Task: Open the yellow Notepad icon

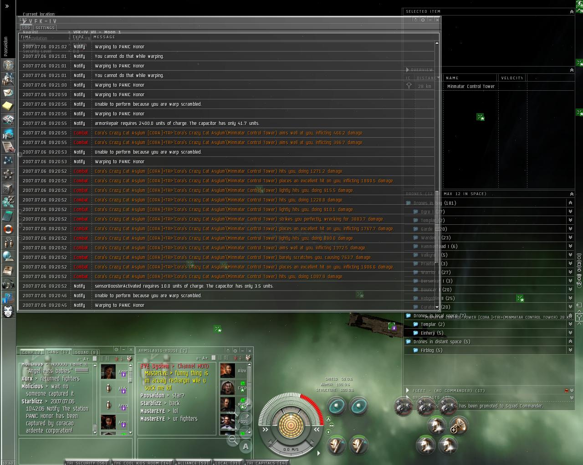Action: 8,106
